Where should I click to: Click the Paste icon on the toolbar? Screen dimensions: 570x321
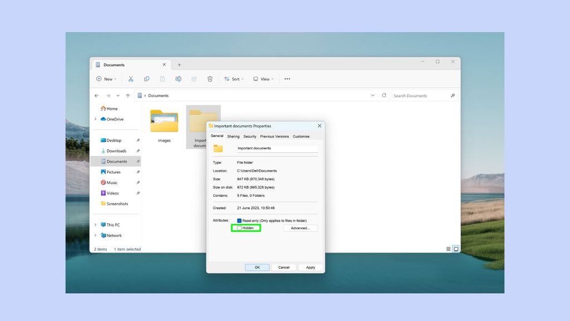click(x=163, y=79)
